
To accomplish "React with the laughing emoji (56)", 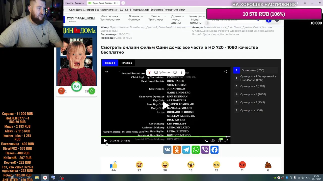I will pyautogui.click(x=165, y=165).
